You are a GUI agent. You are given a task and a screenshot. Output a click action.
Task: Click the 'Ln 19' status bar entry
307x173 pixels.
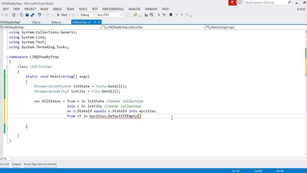pyautogui.click(x=236, y=171)
